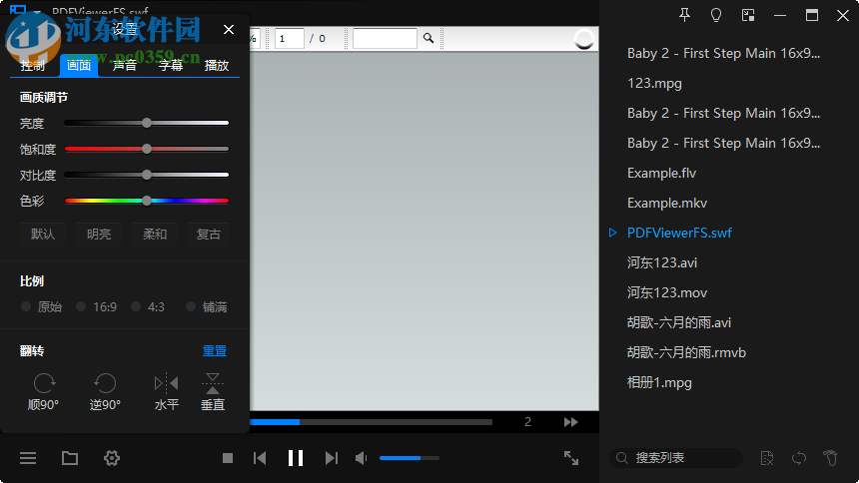Open the hamburger menu icon
The height and width of the screenshot is (483, 859).
click(x=28, y=458)
